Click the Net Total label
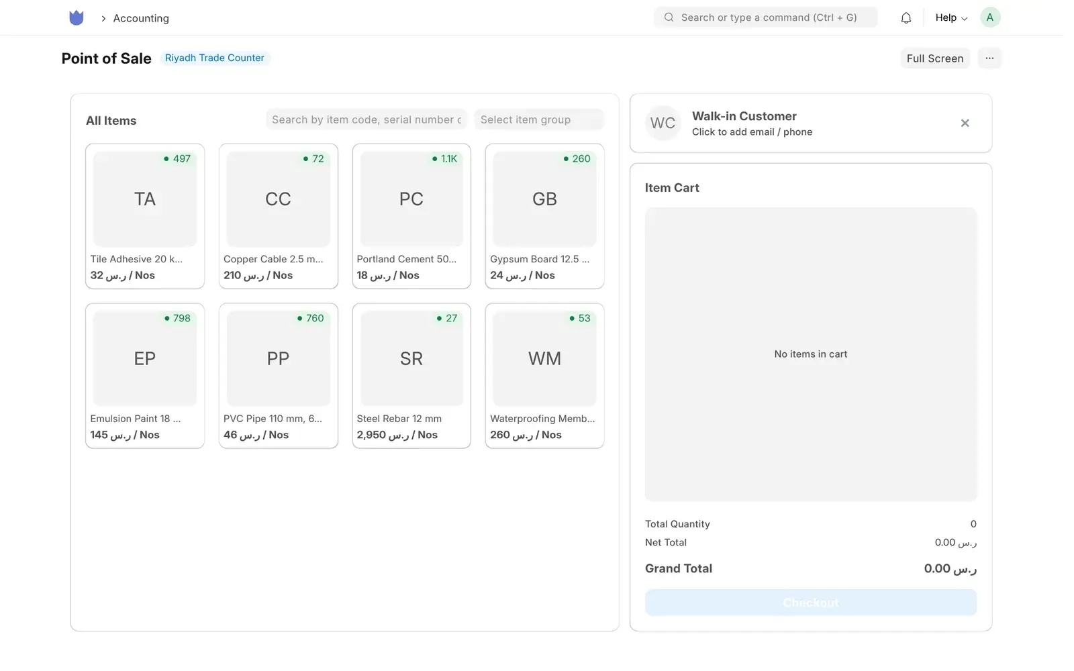Image resolution: width=1074 pixels, height=671 pixels. pos(666,542)
